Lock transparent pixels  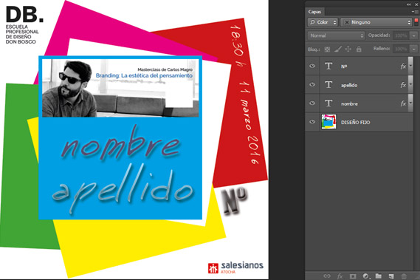[327, 49]
